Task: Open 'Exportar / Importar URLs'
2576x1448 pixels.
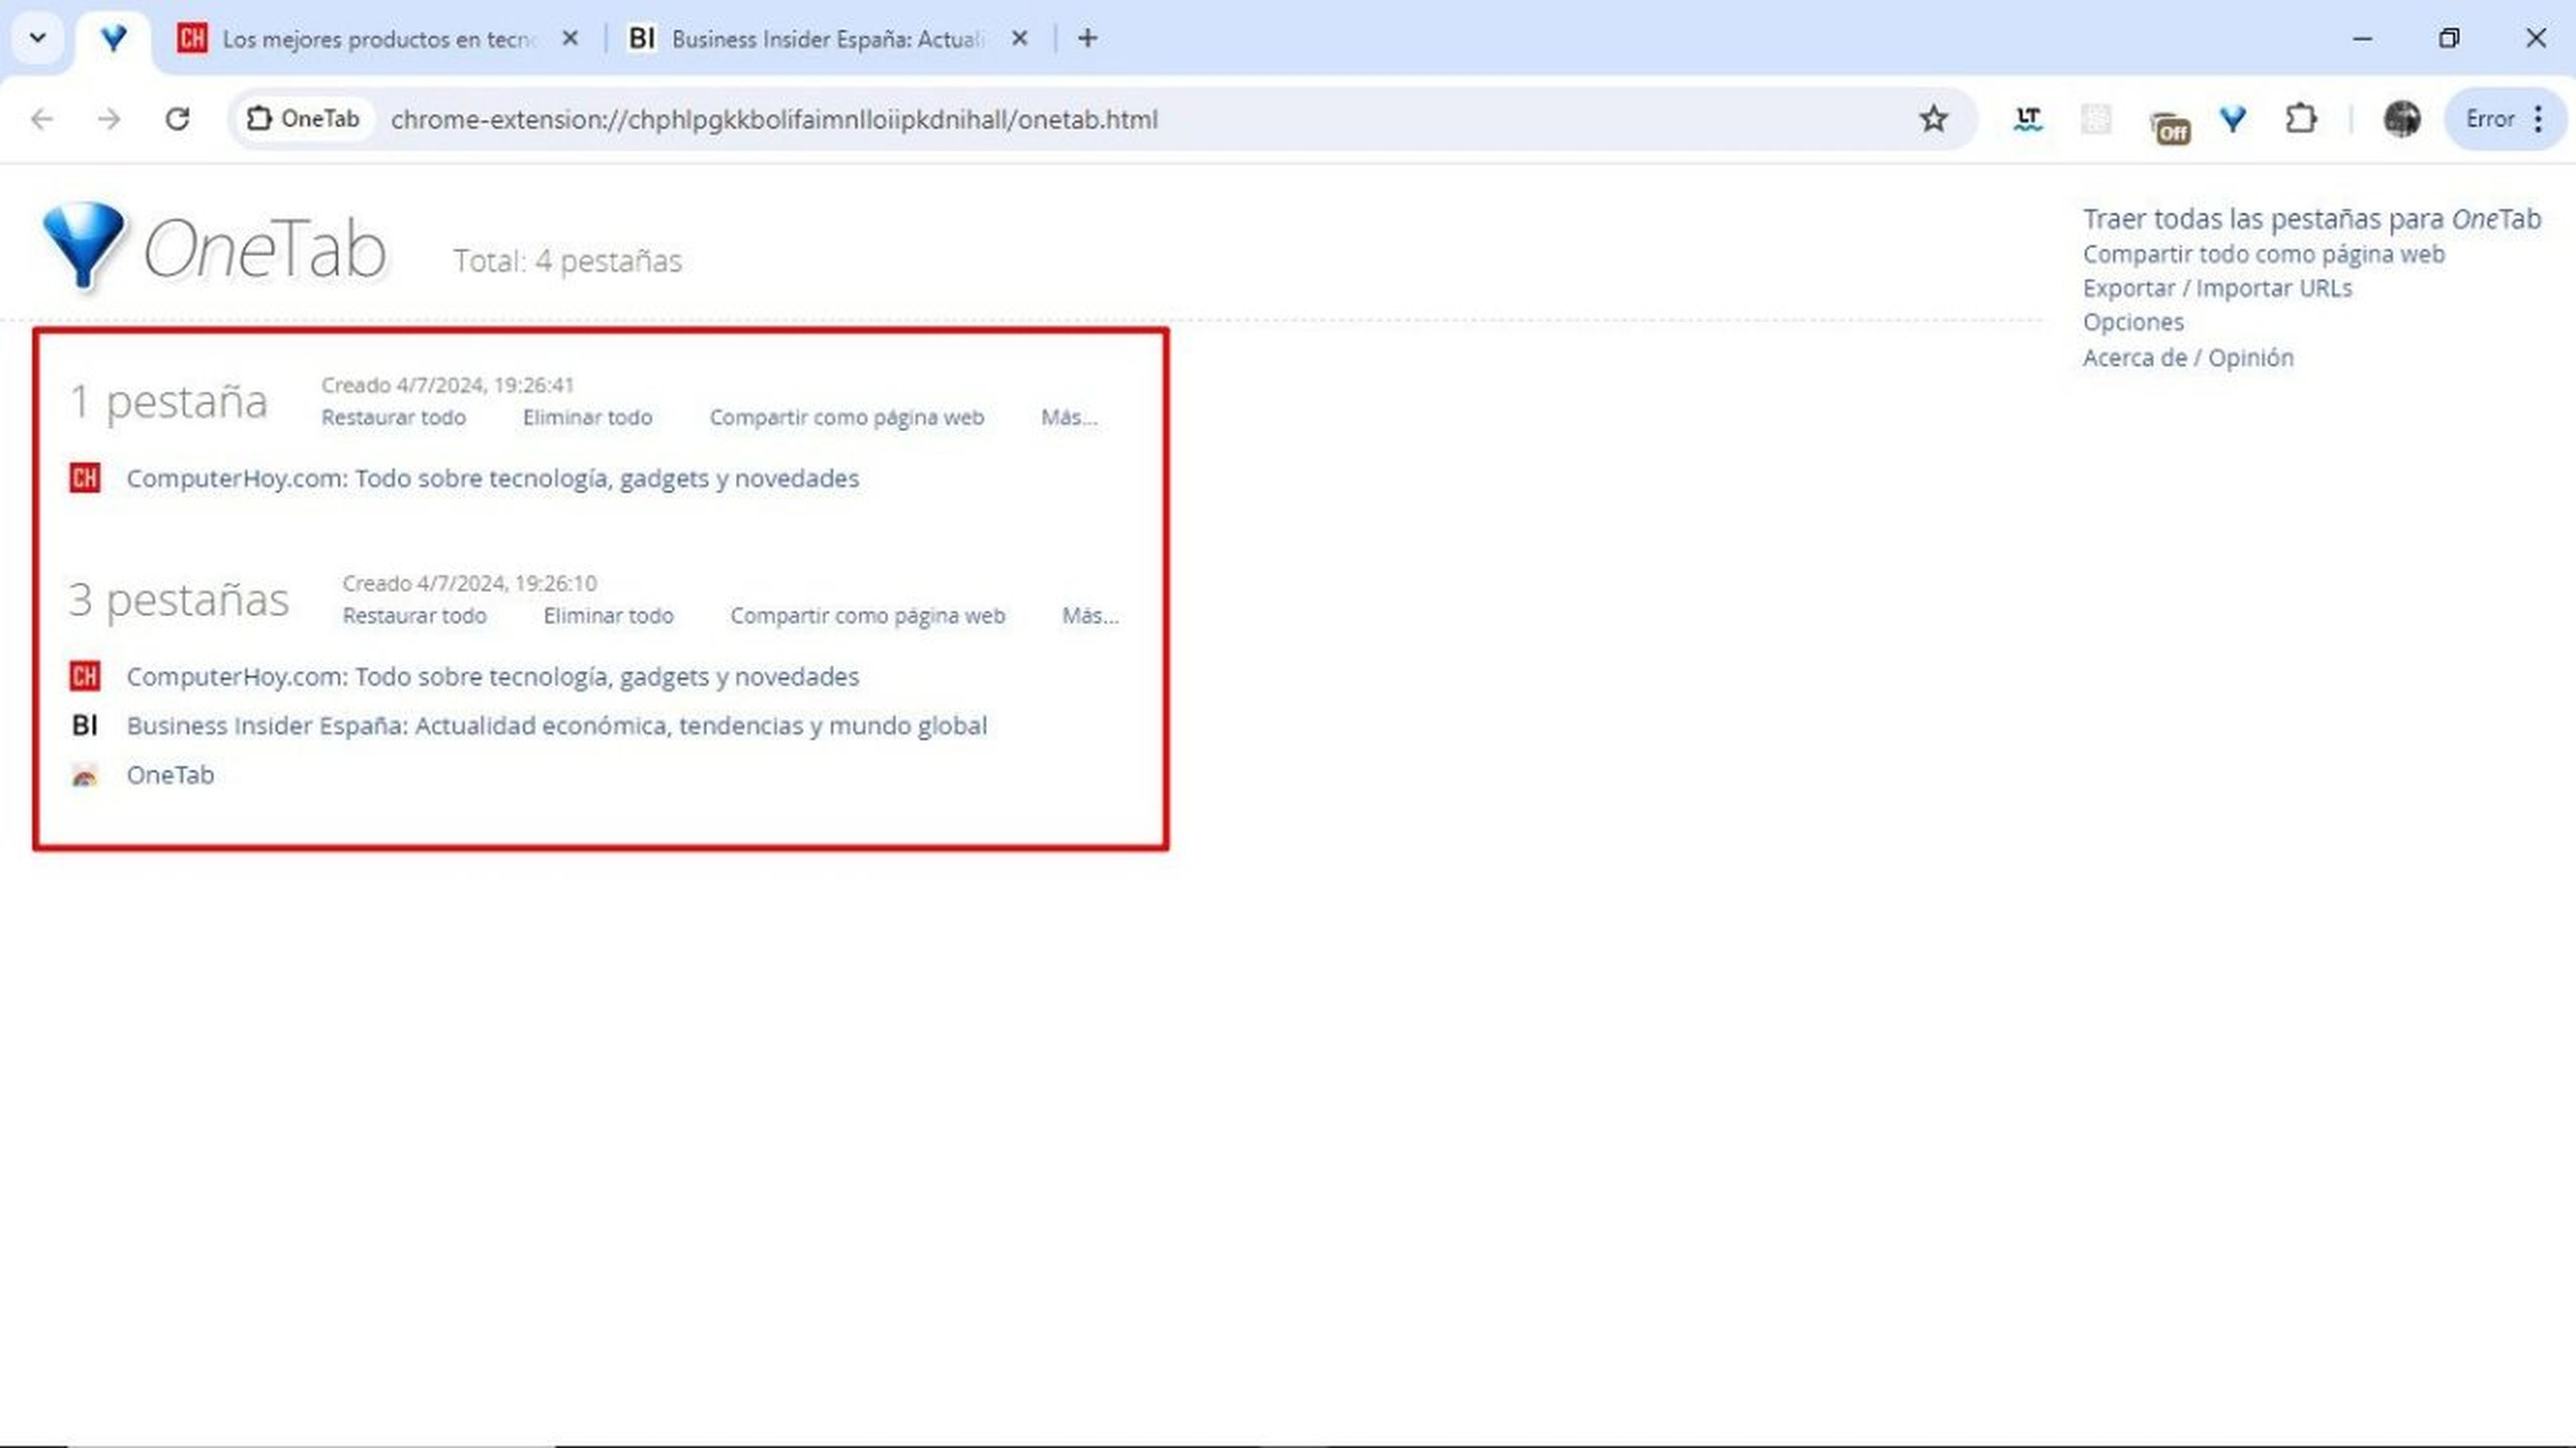Action: click(2217, 288)
